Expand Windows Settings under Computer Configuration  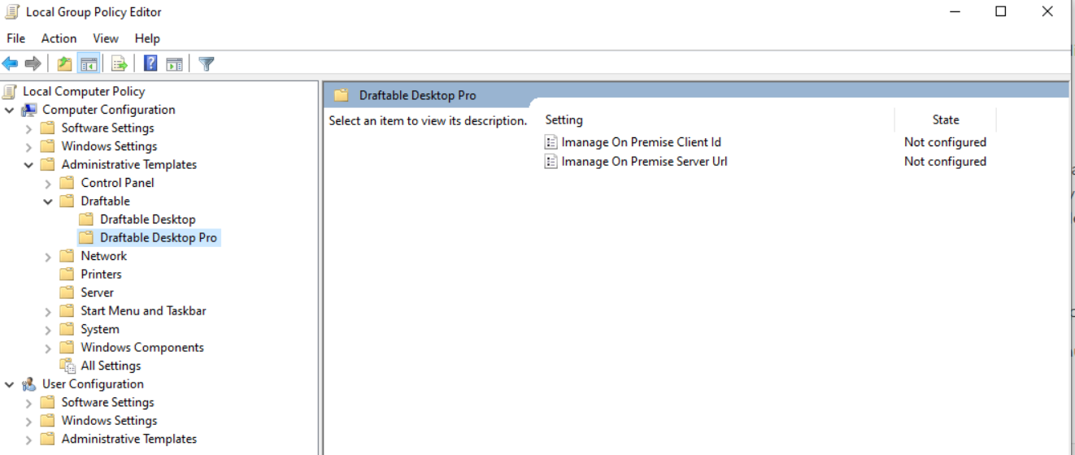[x=29, y=146]
